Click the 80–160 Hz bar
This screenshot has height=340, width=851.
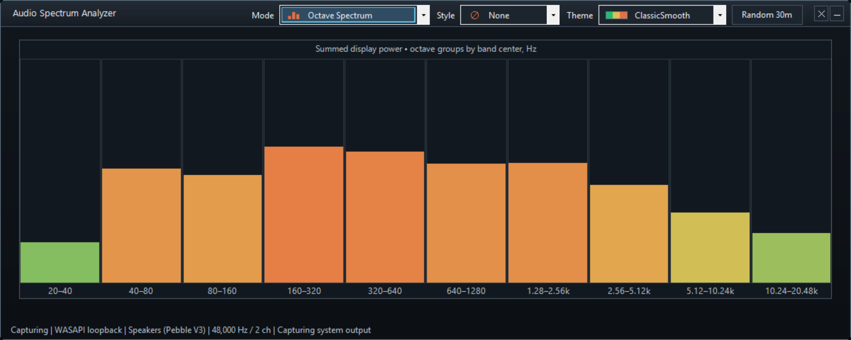click(x=223, y=229)
